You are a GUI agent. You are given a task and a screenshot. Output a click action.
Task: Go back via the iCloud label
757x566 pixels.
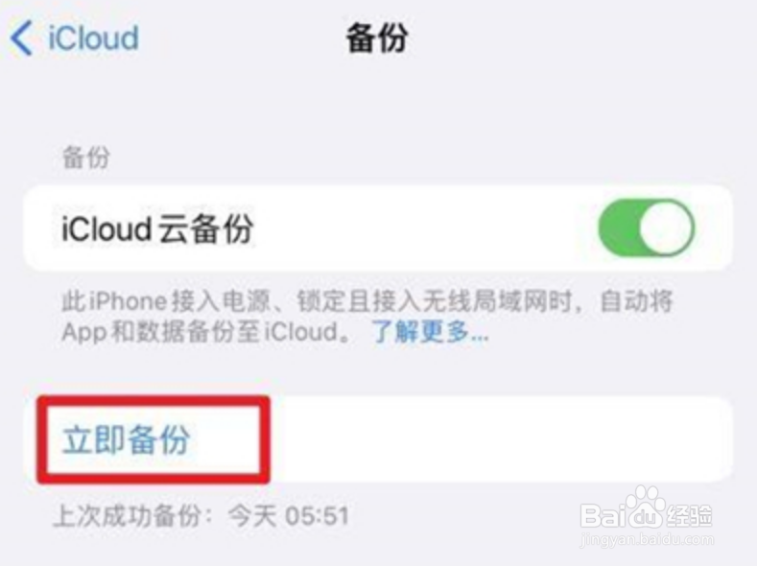point(94,37)
